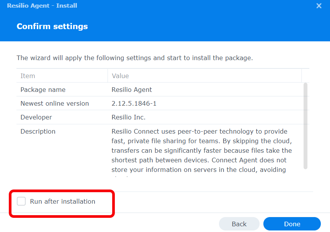
Task: Select the version number 2.12.5.1846-1
Action: point(134,103)
